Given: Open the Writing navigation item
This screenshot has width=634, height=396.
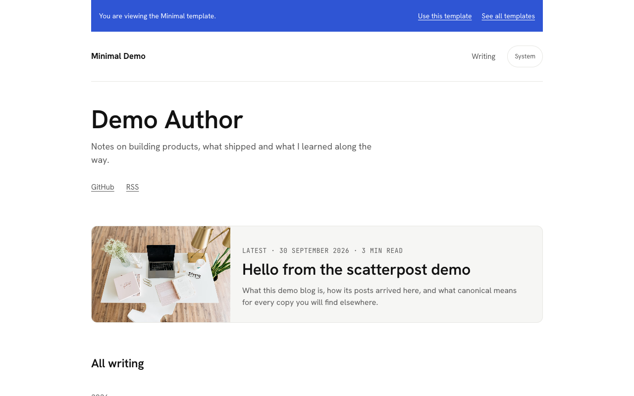Looking at the screenshot, I should 483,56.
